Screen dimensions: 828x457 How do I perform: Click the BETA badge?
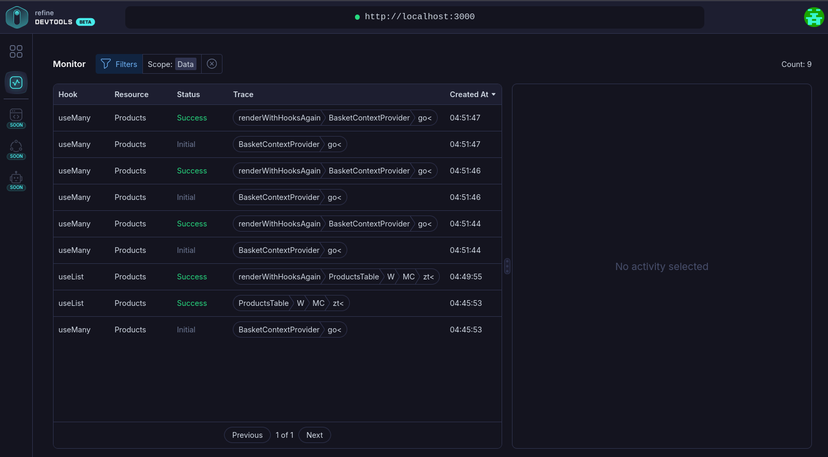coord(85,22)
